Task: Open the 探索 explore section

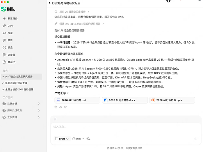Action: 8,48
